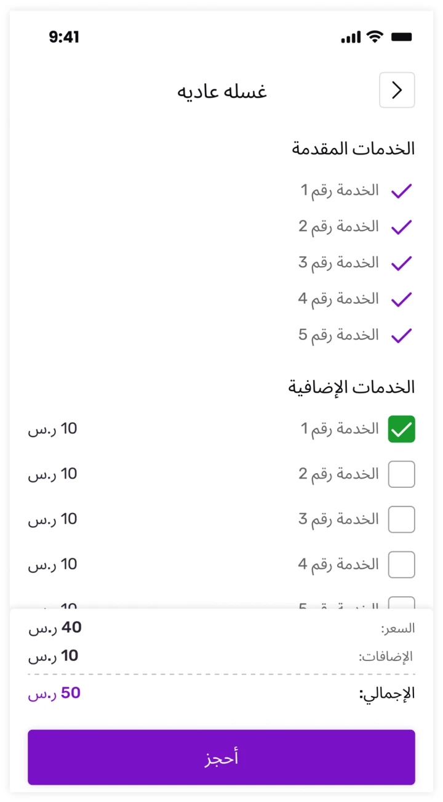
Task: Tap the 10 ر.س price of additional service 3
Action: click(x=53, y=519)
